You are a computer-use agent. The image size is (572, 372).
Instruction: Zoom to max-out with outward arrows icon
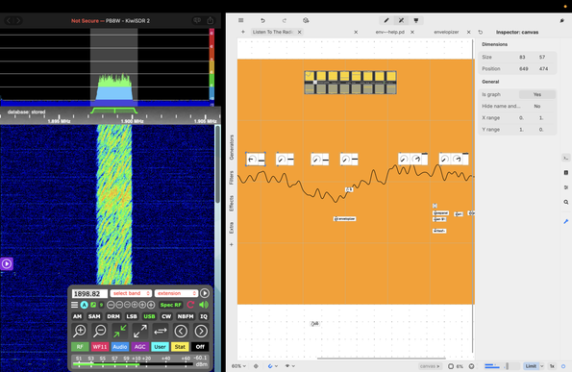140,331
